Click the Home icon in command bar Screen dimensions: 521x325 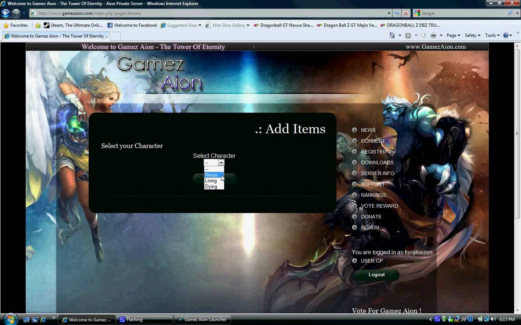(x=392, y=36)
